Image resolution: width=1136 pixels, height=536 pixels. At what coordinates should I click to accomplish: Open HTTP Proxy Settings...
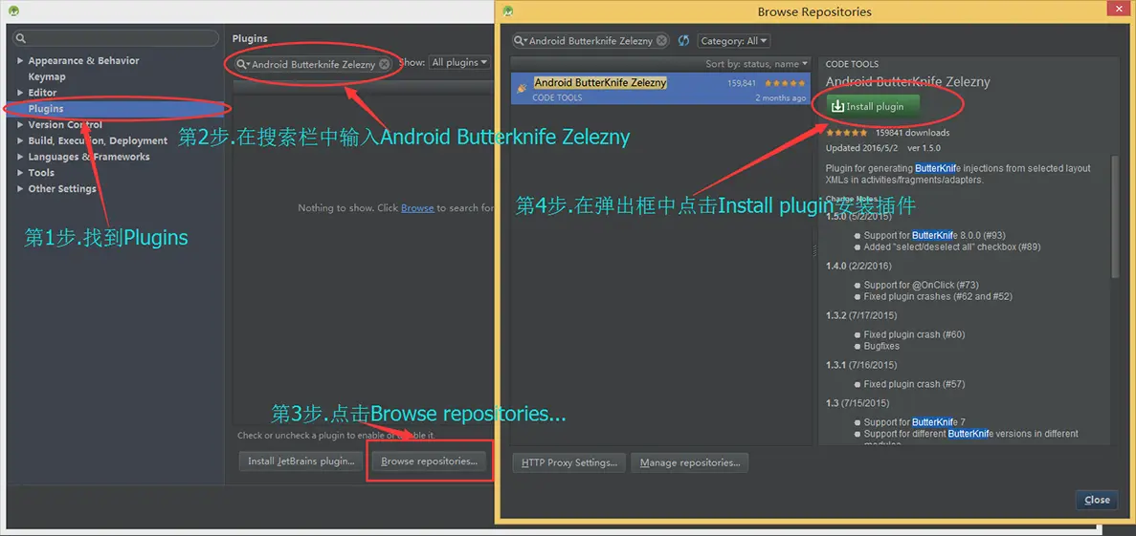569,462
